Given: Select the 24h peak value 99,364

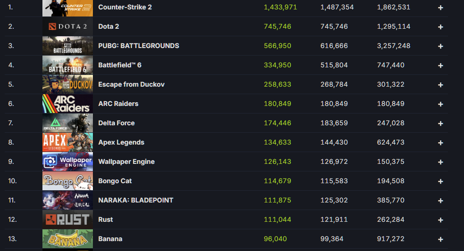Looking at the screenshot, I should [331, 239].
